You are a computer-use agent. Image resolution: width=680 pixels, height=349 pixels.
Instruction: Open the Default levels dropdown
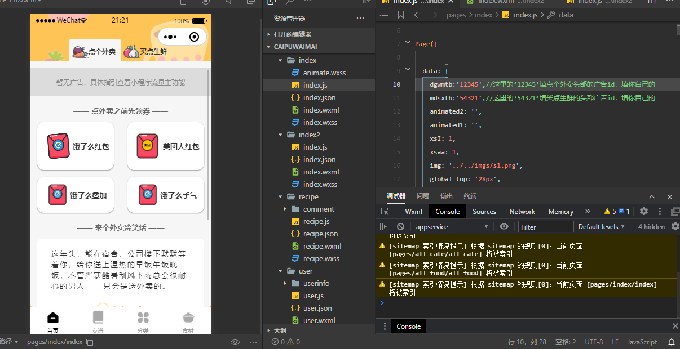601,227
